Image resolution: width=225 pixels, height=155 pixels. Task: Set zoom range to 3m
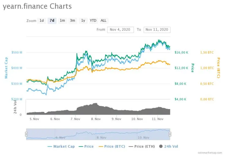pos(72,21)
